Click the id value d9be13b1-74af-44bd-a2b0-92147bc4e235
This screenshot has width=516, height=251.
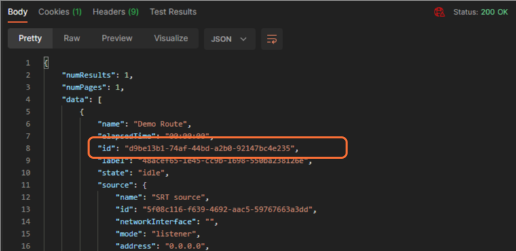[x=209, y=149]
